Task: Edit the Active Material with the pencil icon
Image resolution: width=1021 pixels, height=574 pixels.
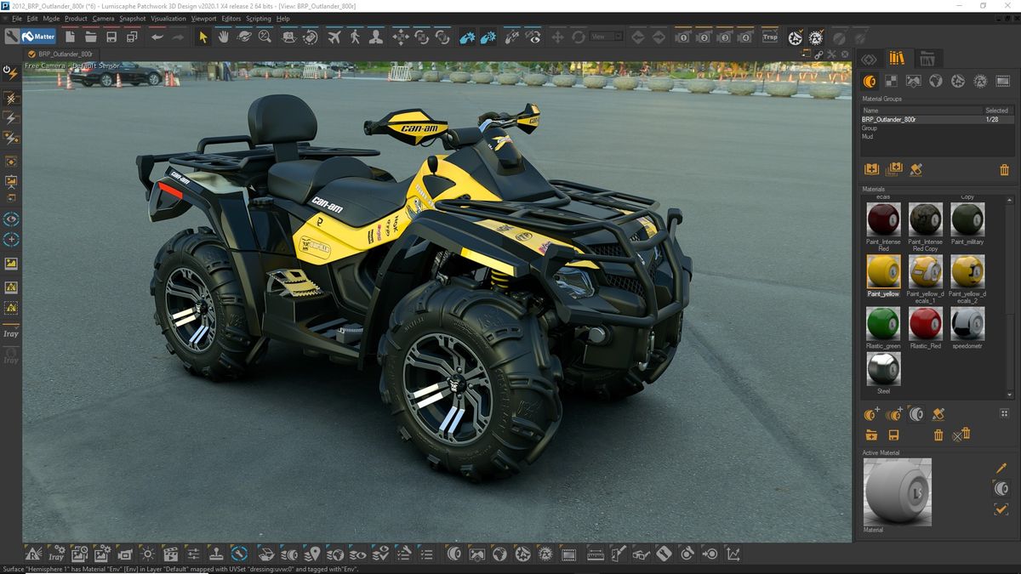Action: 1001,469
